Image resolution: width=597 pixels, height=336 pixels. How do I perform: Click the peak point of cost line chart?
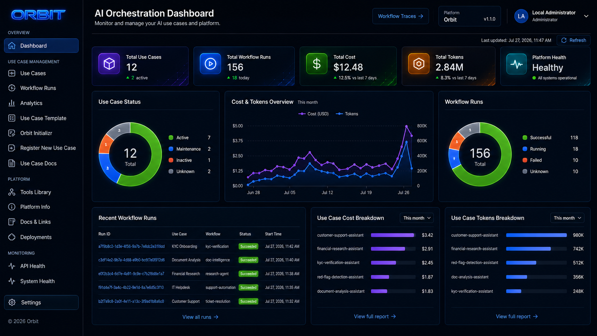click(406, 126)
